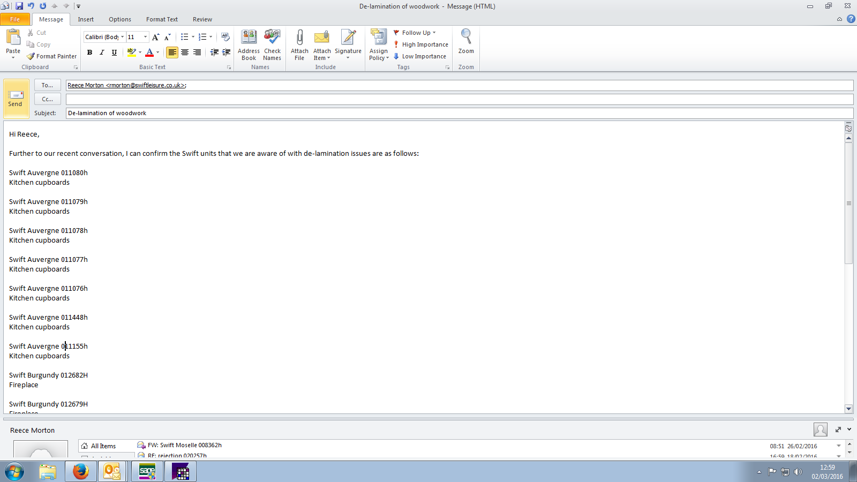Switch to the Options tab
Screen dimensions: 857x482
tap(120, 19)
